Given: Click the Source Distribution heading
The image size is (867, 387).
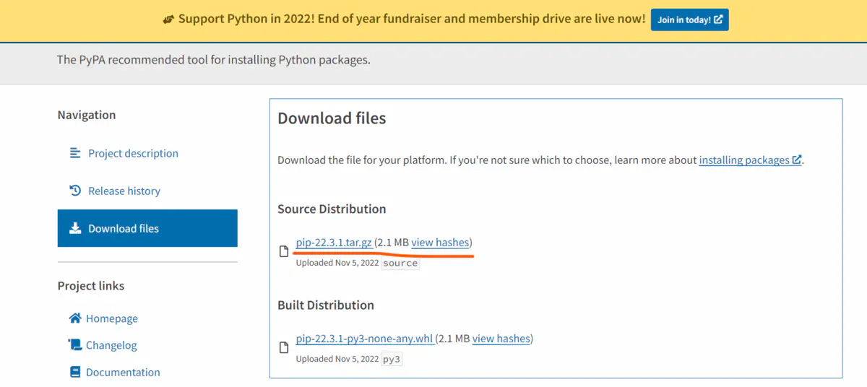Looking at the screenshot, I should click(332, 209).
